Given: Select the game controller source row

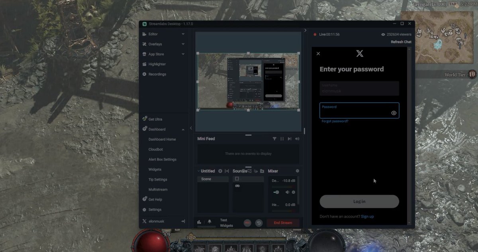Looking at the screenshot, I should pos(248,186).
